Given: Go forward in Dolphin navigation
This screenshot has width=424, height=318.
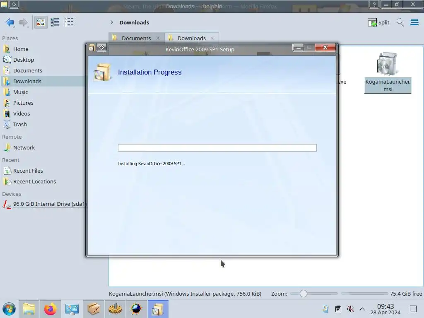Looking at the screenshot, I should [24, 22].
